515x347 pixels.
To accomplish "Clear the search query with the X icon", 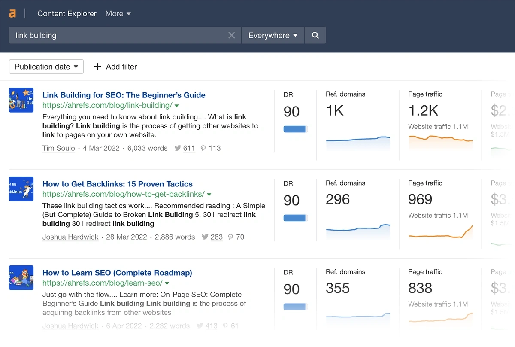I will [x=232, y=35].
